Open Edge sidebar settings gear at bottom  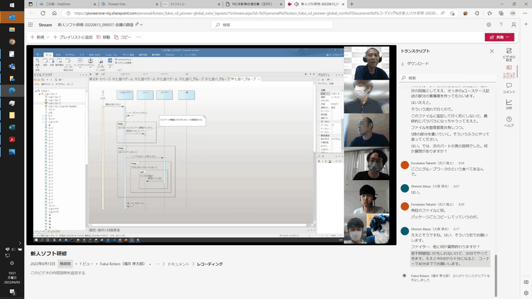(x=526, y=293)
